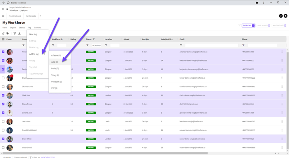Uncheck the Diana Prince row checkbox

3,104
